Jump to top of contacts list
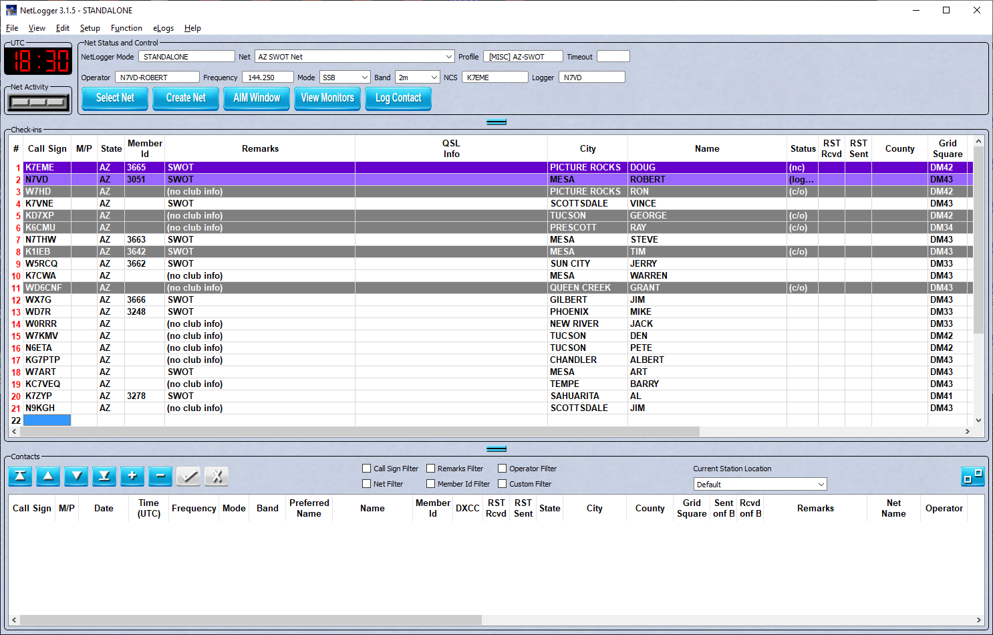993x635 pixels. pos(19,477)
